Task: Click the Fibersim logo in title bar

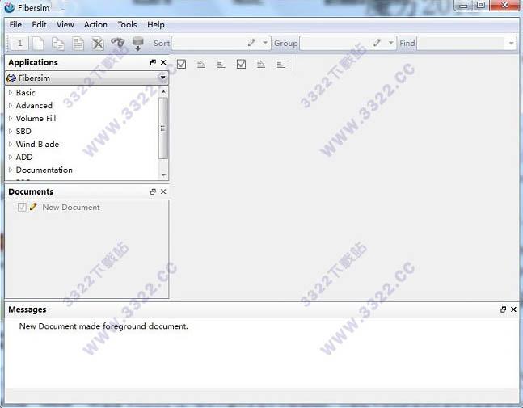Action: [x=10, y=7]
